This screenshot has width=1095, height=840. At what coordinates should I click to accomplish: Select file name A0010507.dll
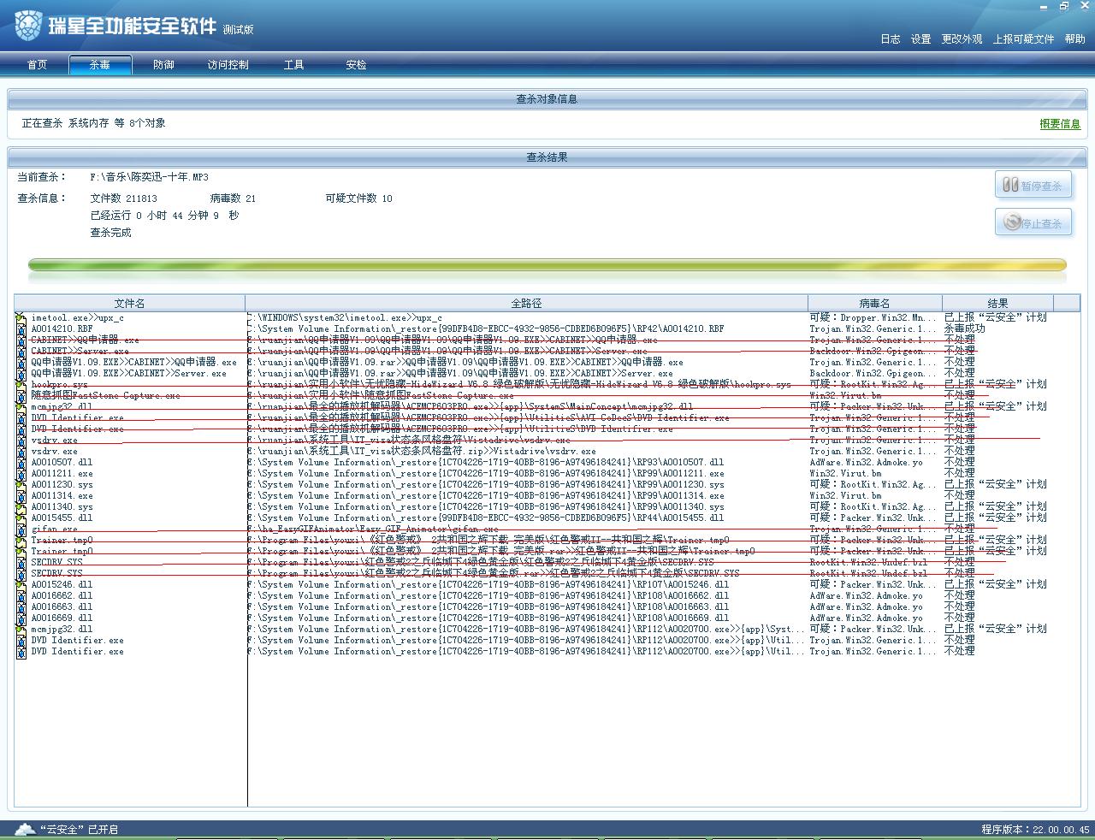click(x=62, y=463)
